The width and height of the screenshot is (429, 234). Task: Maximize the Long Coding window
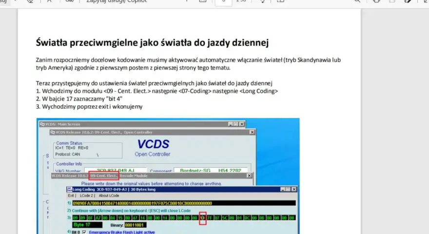click(x=288, y=189)
